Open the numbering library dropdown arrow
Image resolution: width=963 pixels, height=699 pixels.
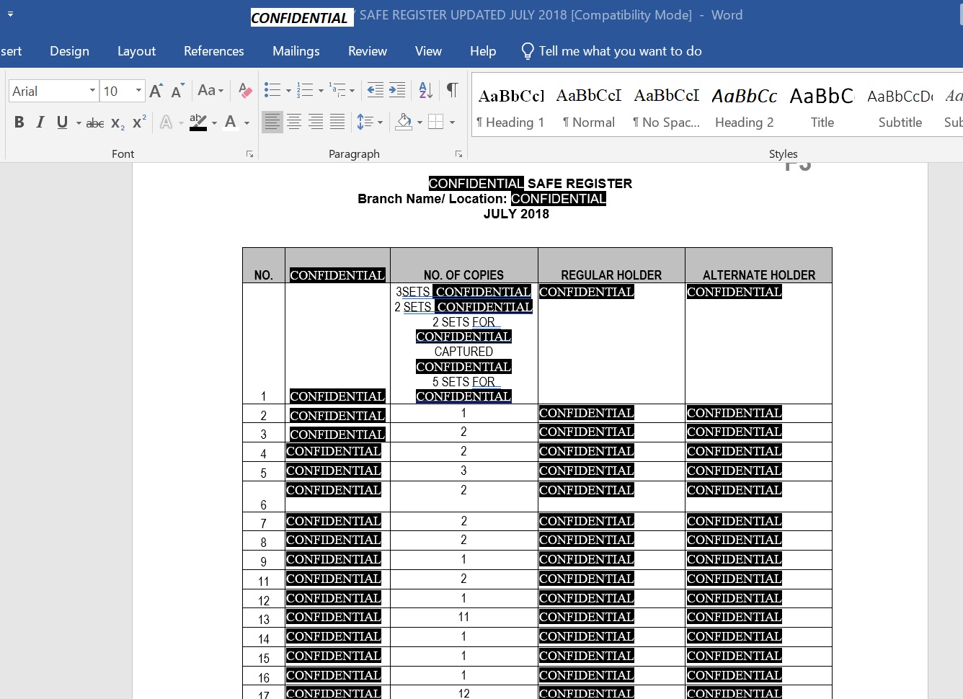click(321, 91)
